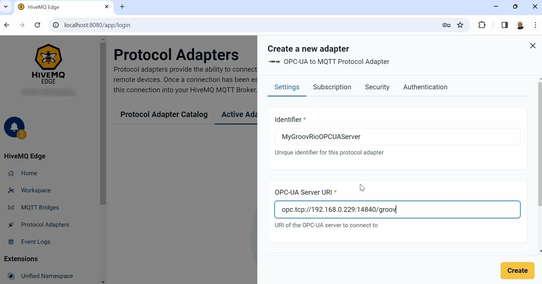The width and height of the screenshot is (542, 284).
Task: Click the MQTT Bridges bridge icon
Action: click(11, 208)
